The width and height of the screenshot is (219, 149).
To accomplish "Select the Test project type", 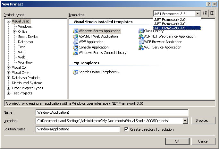I will pyautogui.click(x=21, y=47).
